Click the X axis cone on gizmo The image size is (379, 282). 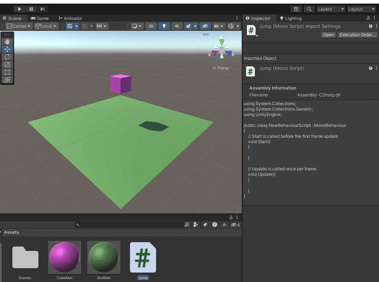[215, 53]
